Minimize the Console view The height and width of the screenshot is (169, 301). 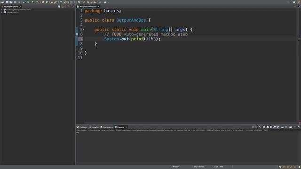295,127
